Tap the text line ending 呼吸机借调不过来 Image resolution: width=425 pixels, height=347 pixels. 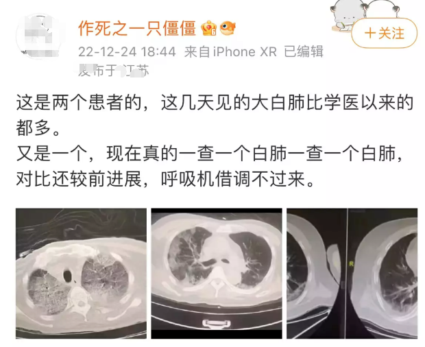tap(165, 179)
